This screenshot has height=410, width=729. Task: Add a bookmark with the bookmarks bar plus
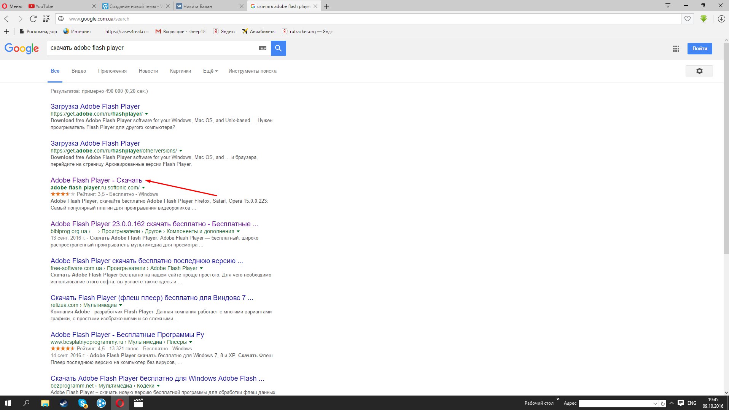(6, 31)
